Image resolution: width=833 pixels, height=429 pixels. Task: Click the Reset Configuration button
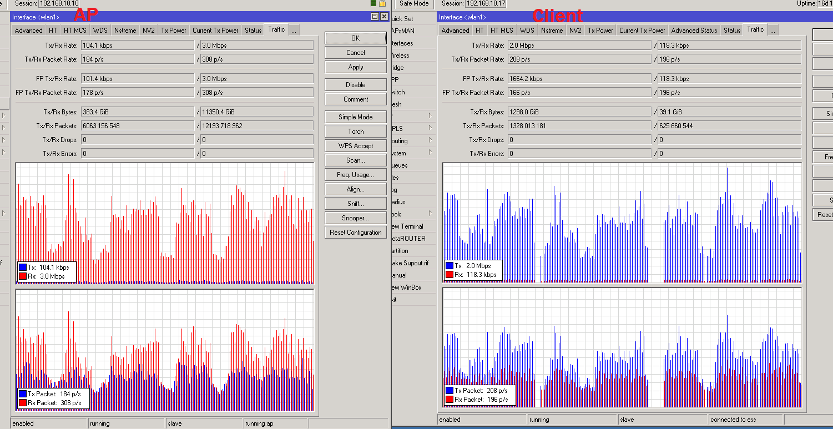[356, 233]
